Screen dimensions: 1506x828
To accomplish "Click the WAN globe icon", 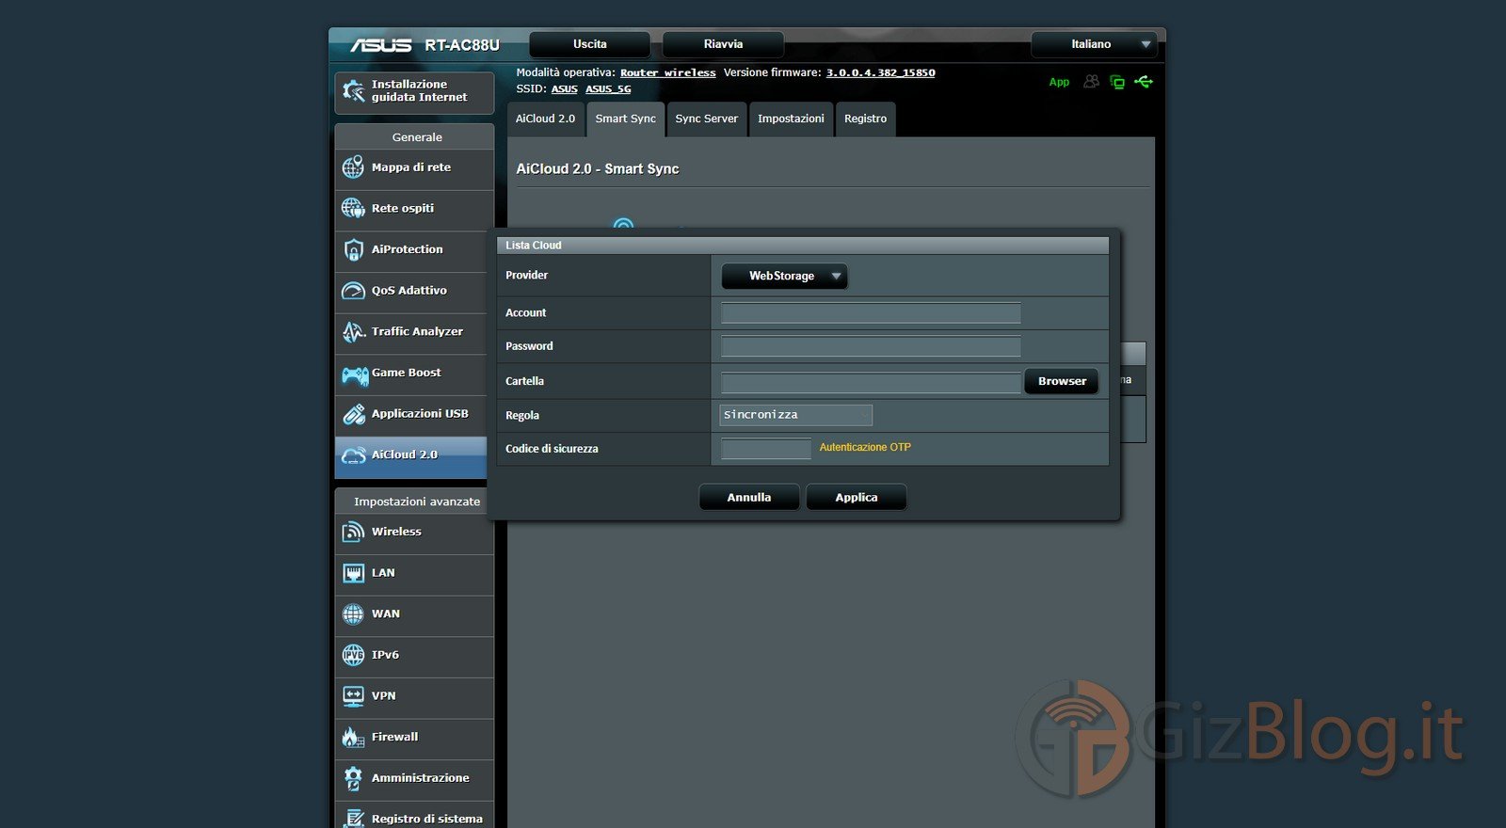I will pyautogui.click(x=353, y=614).
